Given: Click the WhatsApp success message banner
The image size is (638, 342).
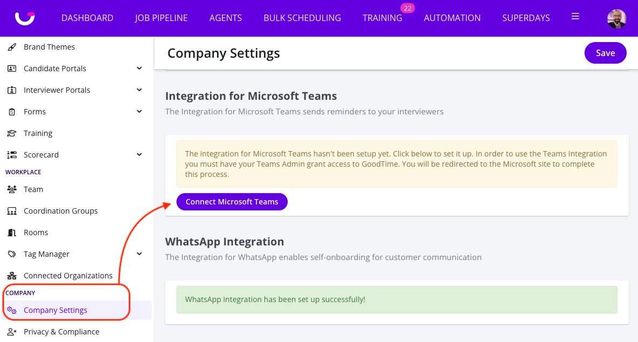Looking at the screenshot, I should (x=397, y=300).
